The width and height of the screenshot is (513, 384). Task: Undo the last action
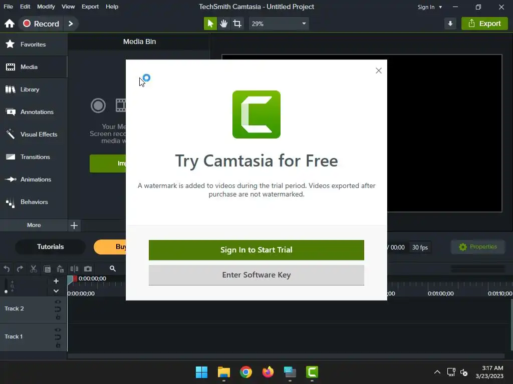coord(7,268)
